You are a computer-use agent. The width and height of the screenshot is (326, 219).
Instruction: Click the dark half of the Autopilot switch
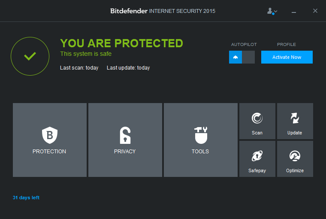[248, 57]
